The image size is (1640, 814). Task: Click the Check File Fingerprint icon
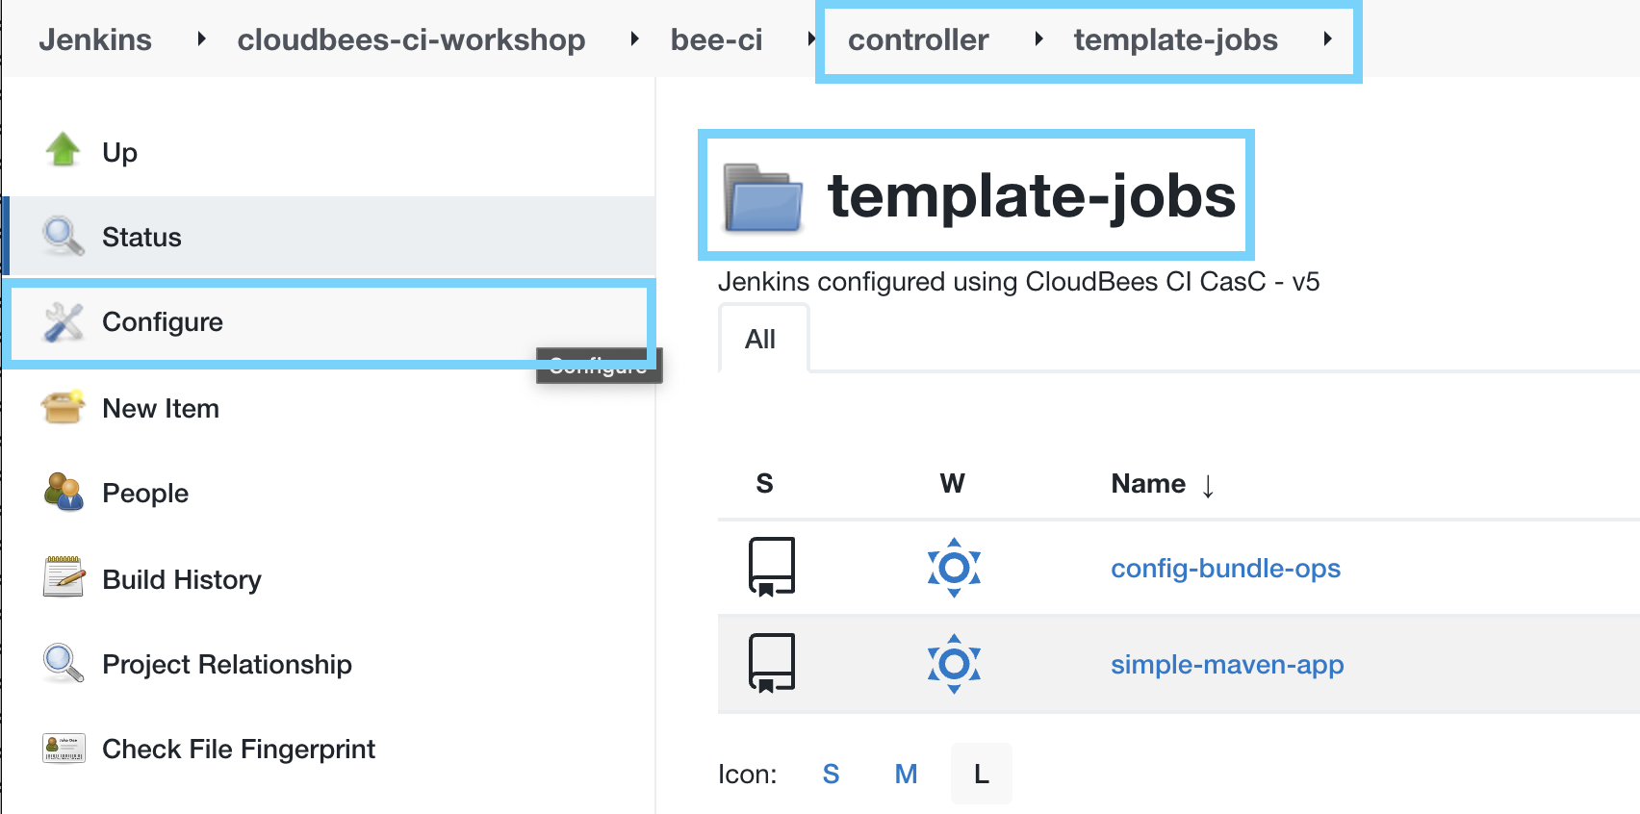click(x=64, y=748)
